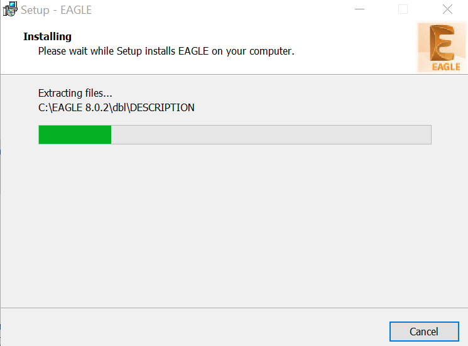Click the green filled part of progress bar
Screen dimensions: 468x346
(x=75, y=134)
